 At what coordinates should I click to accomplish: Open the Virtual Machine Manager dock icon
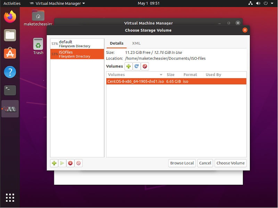10,109
